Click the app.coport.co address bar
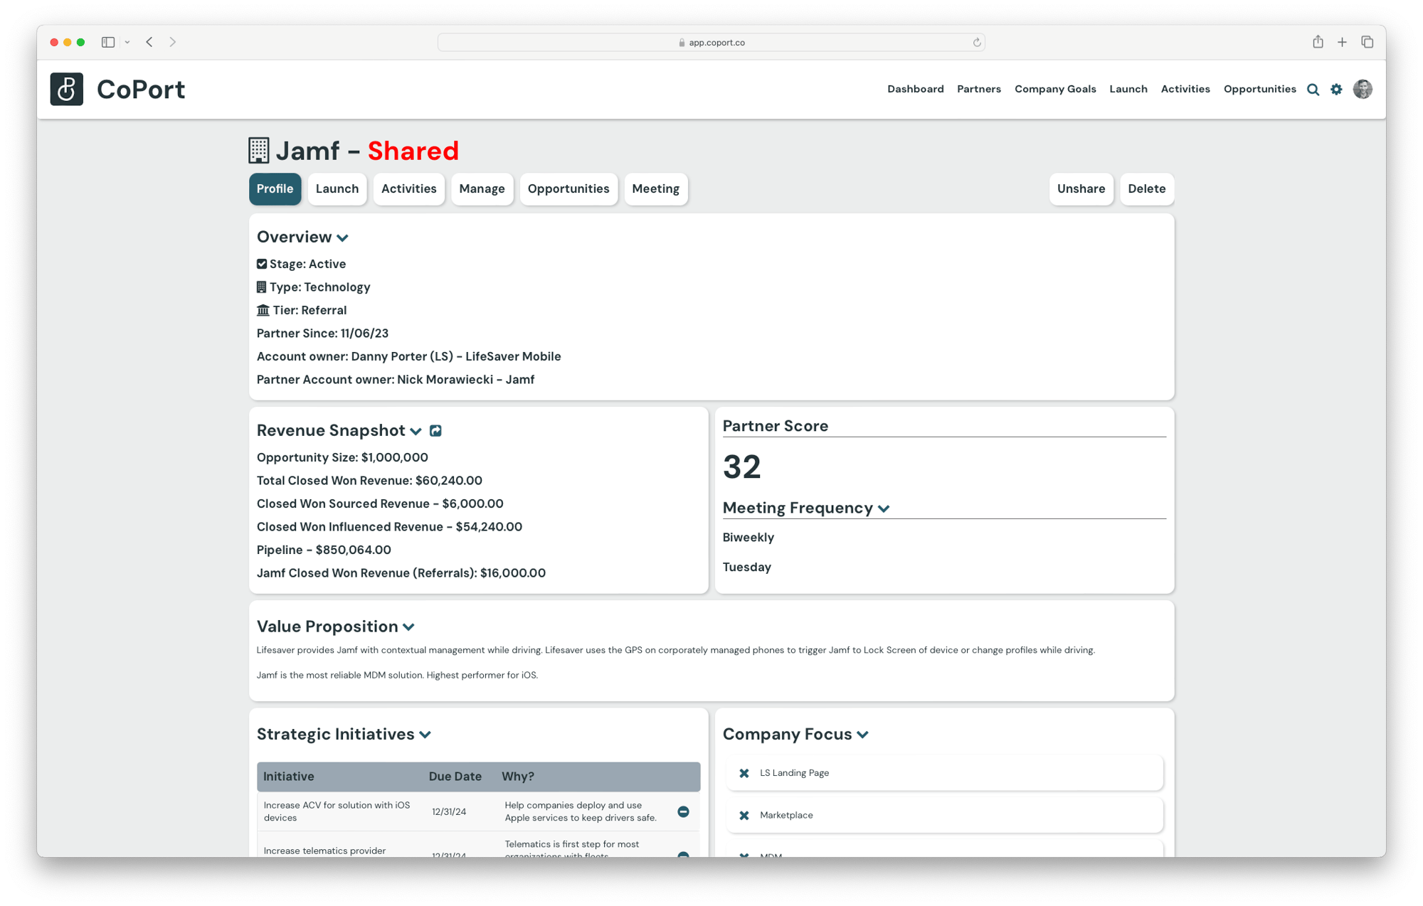Viewport: 1423px width, 906px height. click(x=711, y=43)
